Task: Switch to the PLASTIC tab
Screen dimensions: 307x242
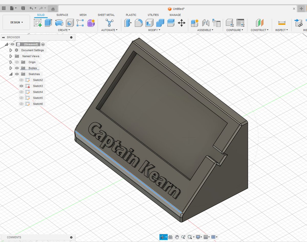Action: tap(131, 15)
